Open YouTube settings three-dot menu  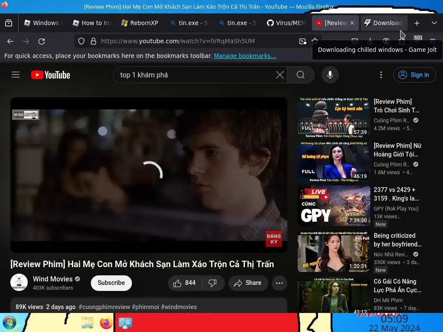(381, 75)
